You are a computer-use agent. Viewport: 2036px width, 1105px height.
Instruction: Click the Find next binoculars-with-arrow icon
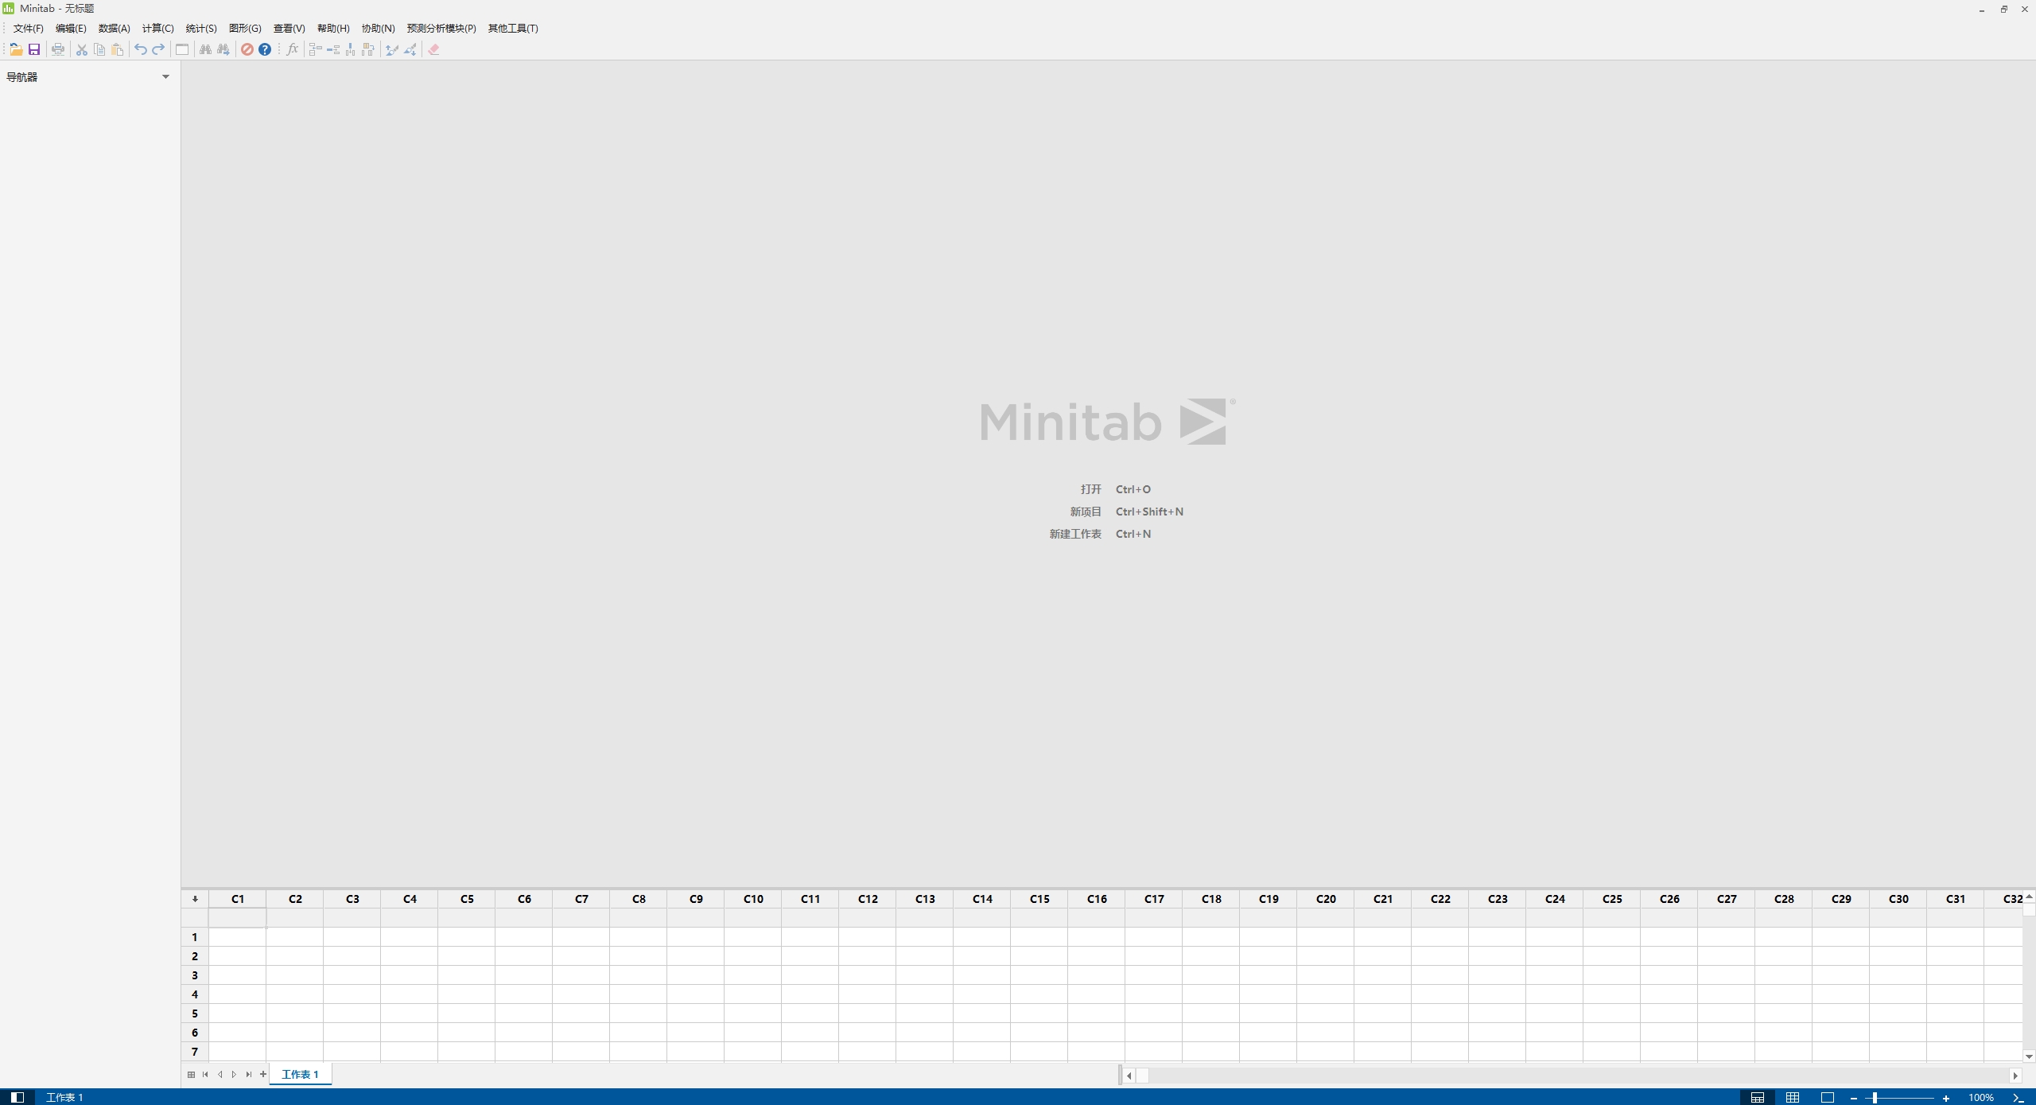[x=223, y=49]
